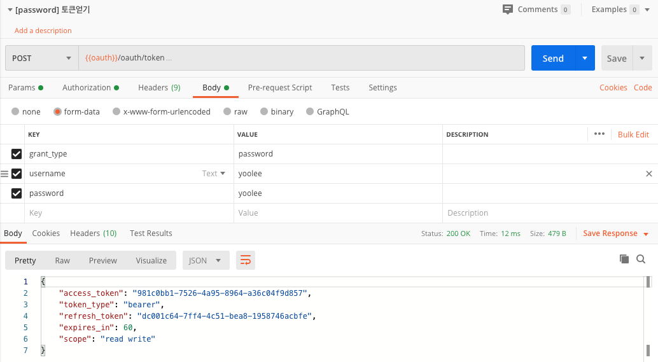
Task: Select GraphQL body type
Action: coord(310,111)
